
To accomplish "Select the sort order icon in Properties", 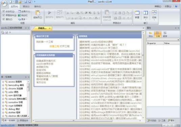I will point(165,33).
